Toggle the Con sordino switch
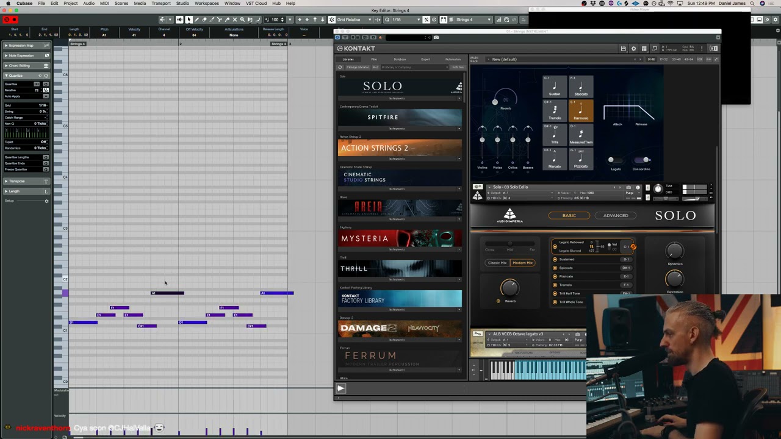The width and height of the screenshot is (781, 439). coord(642,160)
